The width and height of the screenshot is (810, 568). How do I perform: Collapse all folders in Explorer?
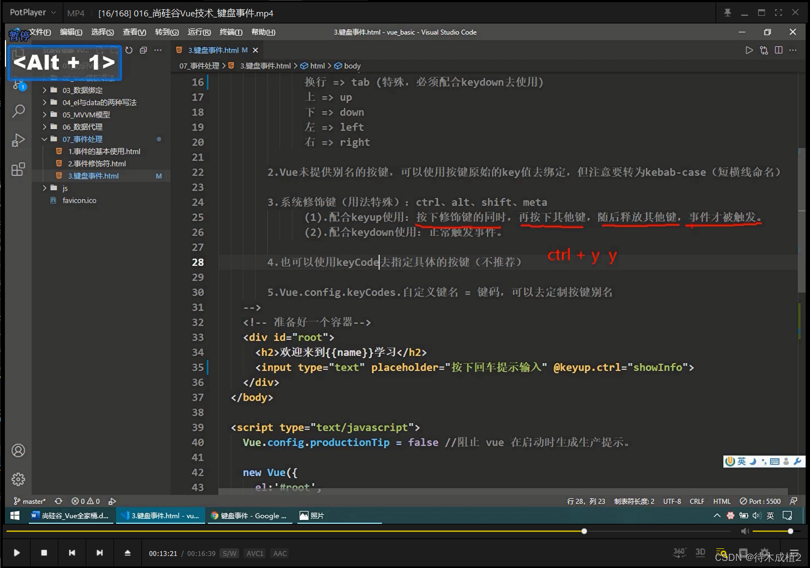pyautogui.click(x=143, y=50)
